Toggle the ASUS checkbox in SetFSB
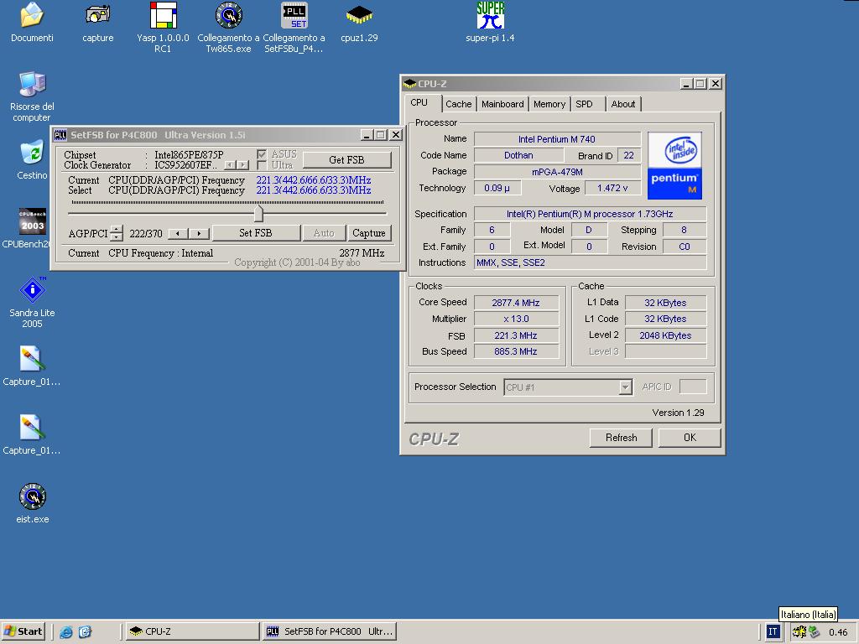Image resolution: width=859 pixels, height=644 pixels. coord(262,154)
